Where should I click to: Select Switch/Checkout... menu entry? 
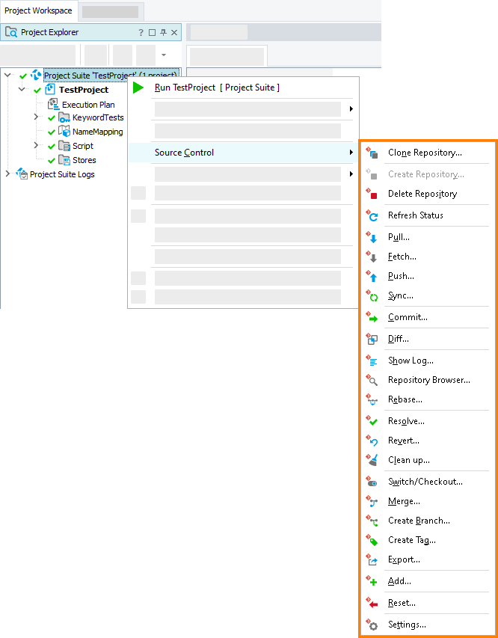[427, 482]
